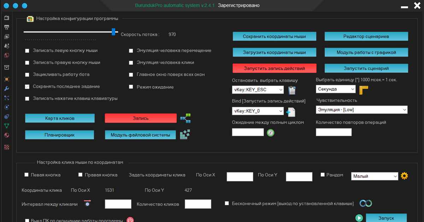Enable Записать нажатие клавиш клавиатуры
Screen dimensions: 424x222
(27, 99)
